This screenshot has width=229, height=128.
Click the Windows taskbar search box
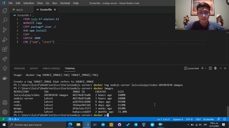tap(37, 125)
